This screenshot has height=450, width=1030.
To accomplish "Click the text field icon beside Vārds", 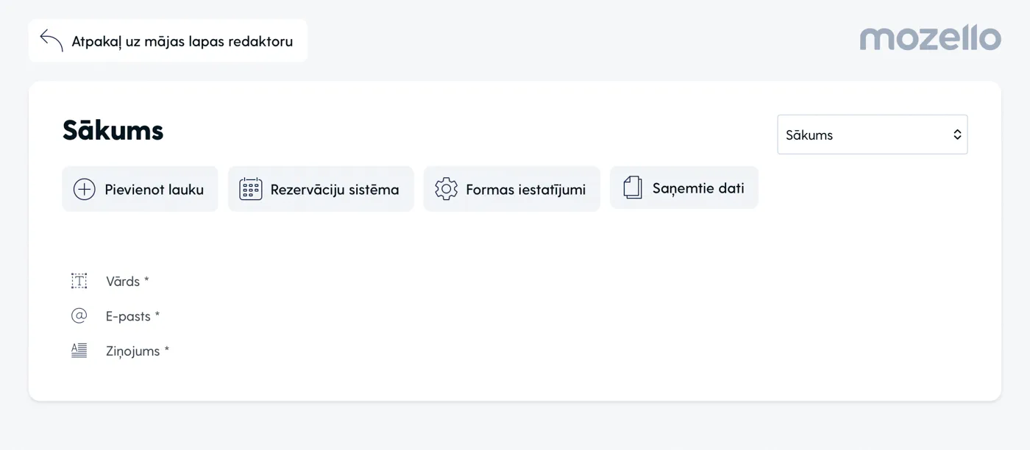I will tap(79, 281).
